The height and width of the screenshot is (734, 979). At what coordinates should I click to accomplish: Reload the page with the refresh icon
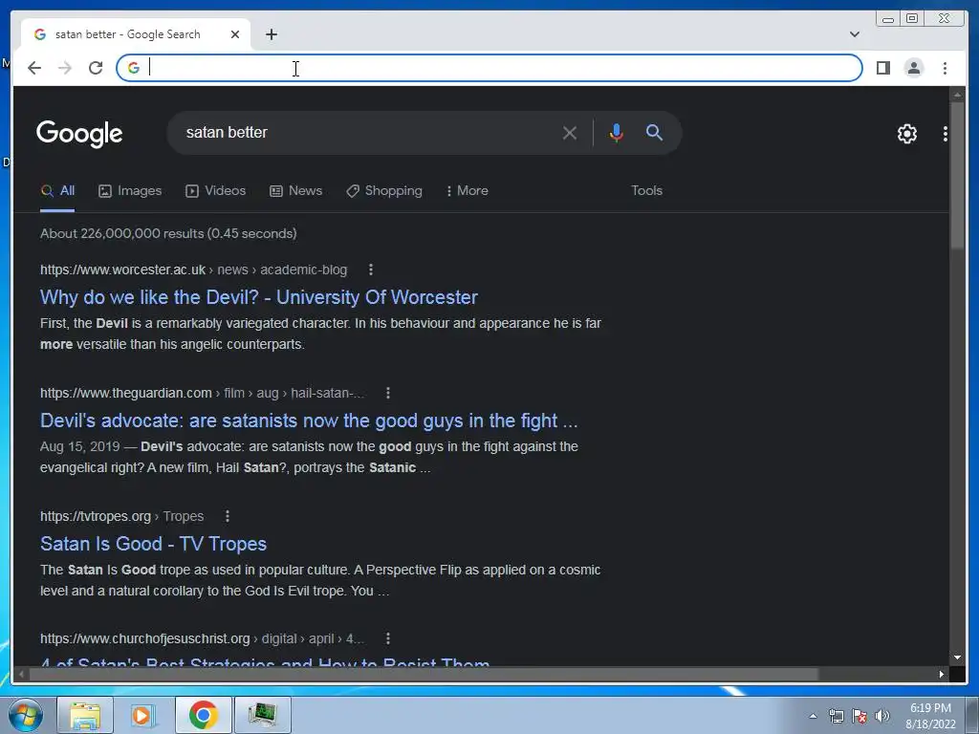coord(96,68)
